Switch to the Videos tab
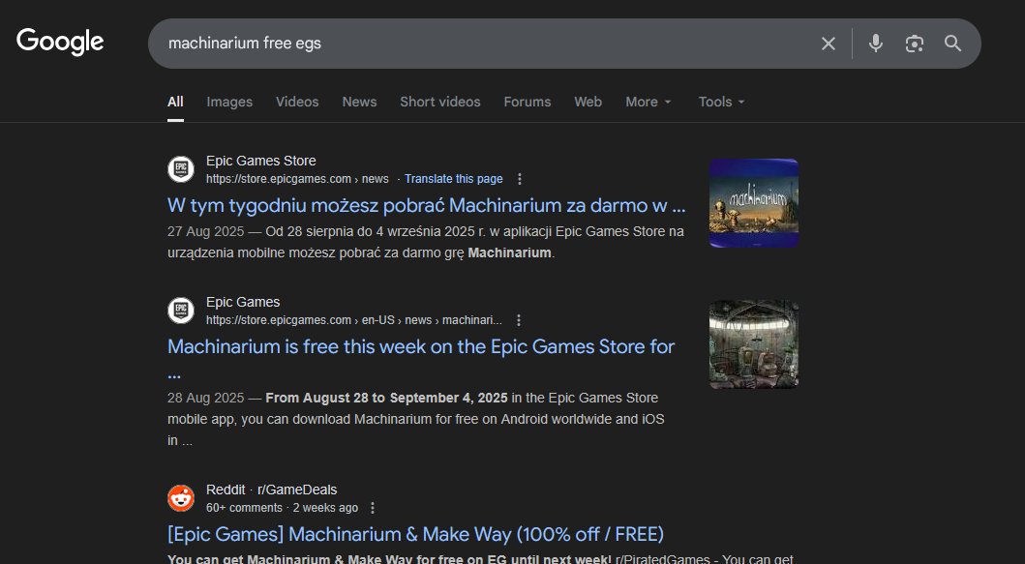The height and width of the screenshot is (564, 1025). pyautogui.click(x=297, y=102)
